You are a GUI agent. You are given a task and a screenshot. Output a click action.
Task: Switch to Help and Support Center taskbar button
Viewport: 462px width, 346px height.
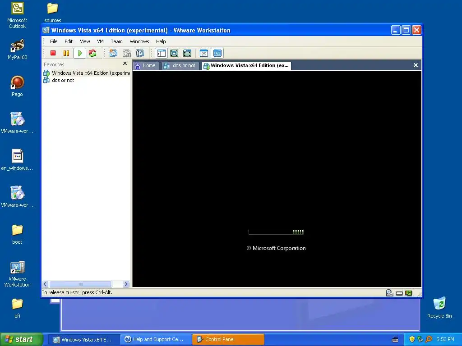pos(156,340)
